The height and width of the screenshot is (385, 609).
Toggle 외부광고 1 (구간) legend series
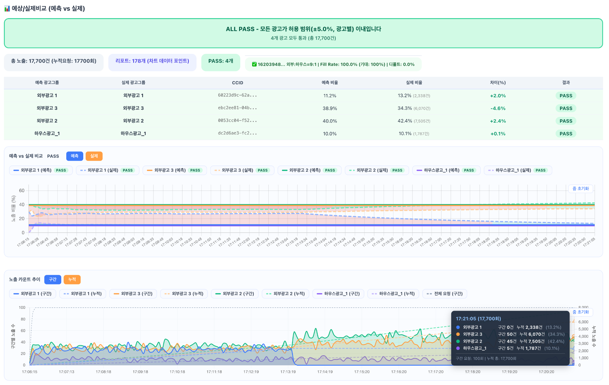coord(33,294)
